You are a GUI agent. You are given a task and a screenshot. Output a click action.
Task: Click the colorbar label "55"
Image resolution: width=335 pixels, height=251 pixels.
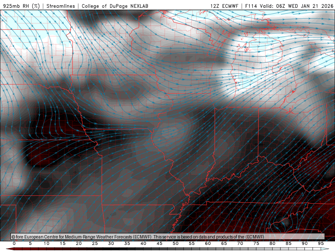point(192,243)
